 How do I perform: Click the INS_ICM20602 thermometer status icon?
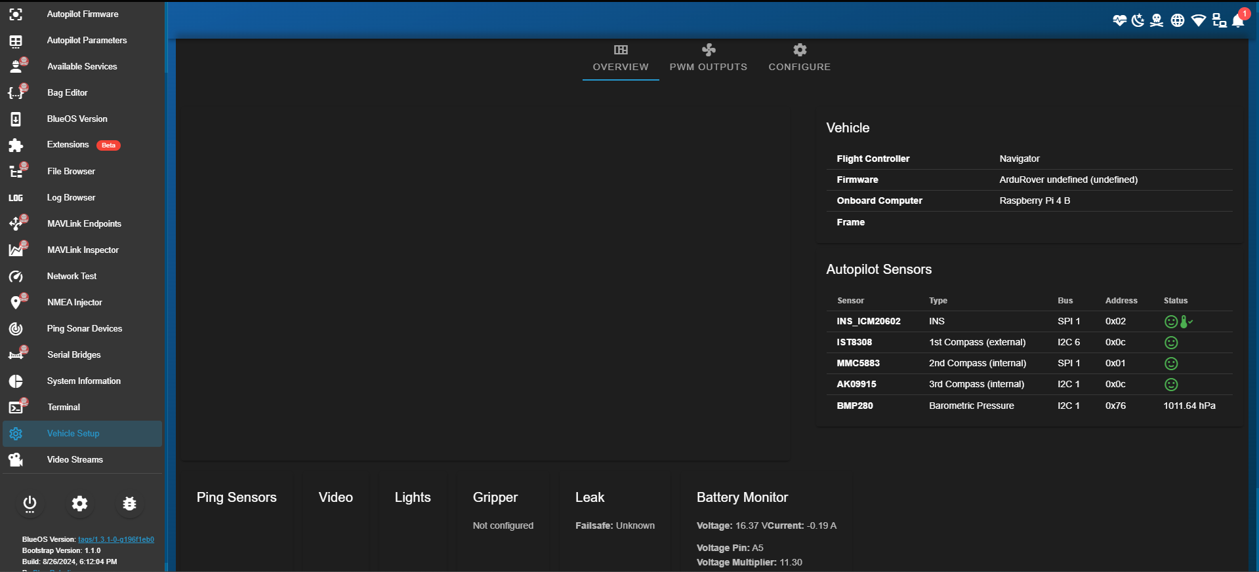point(1186,322)
